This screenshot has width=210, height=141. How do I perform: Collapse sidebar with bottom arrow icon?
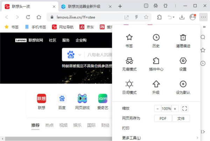click(203, 132)
